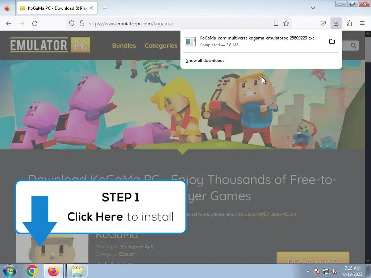
Task: Open the Pocket save icon
Action: [x=323, y=23]
